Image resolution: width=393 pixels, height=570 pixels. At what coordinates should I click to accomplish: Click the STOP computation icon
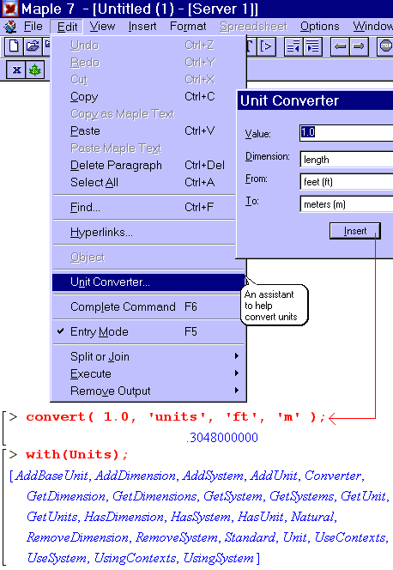click(x=385, y=46)
